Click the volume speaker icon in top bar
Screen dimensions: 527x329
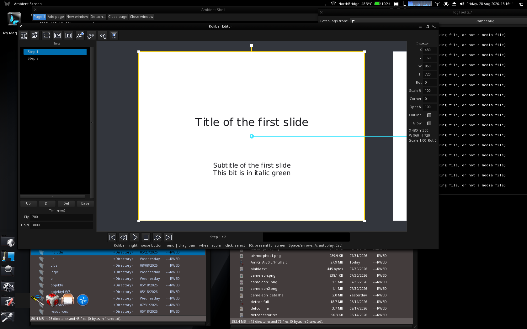point(462,4)
